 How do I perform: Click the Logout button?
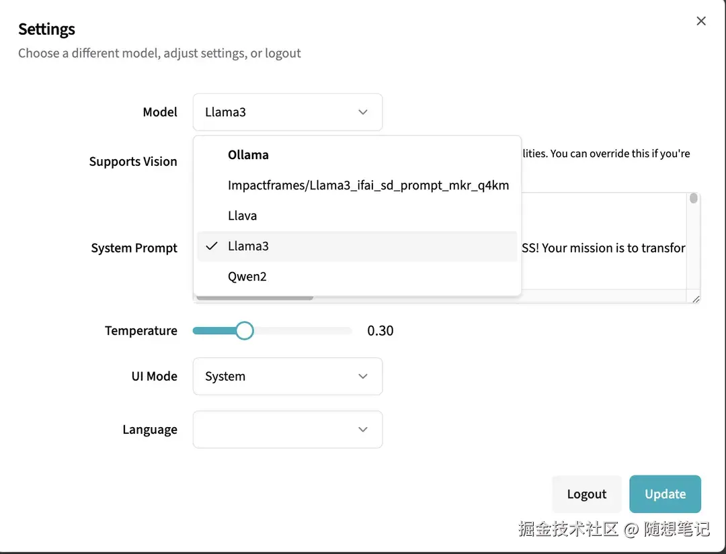pyautogui.click(x=586, y=494)
